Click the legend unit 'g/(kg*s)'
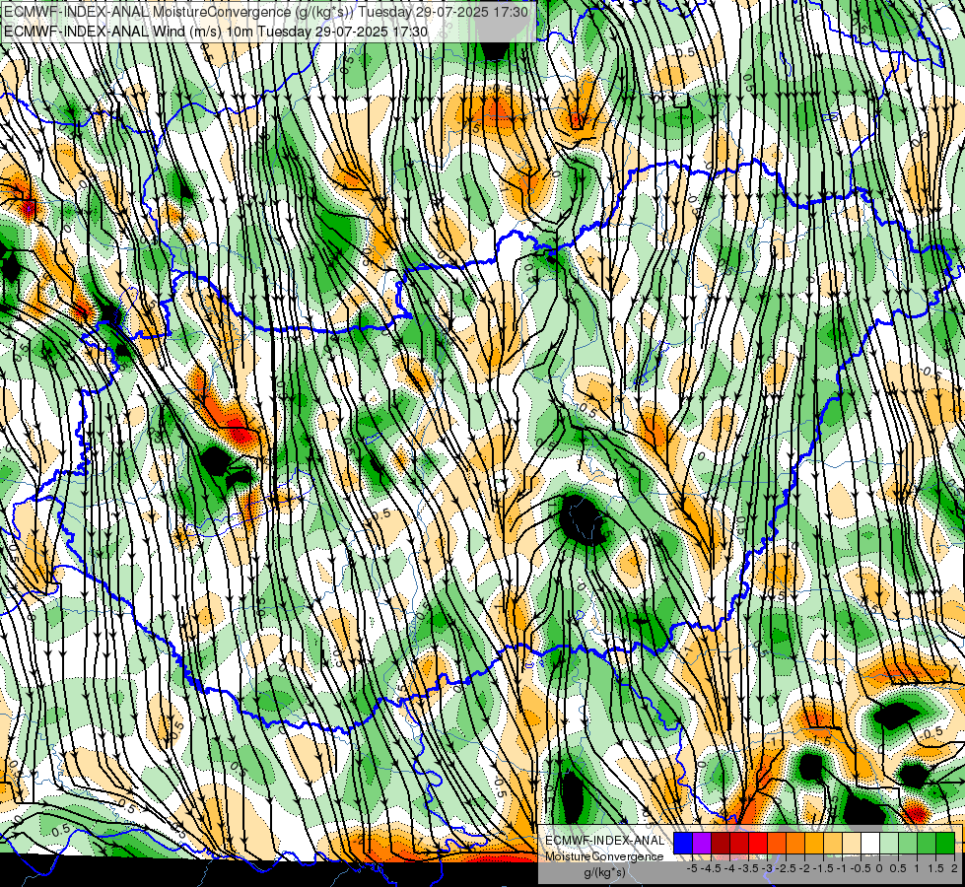Image resolution: width=965 pixels, height=887 pixels. coord(604,872)
